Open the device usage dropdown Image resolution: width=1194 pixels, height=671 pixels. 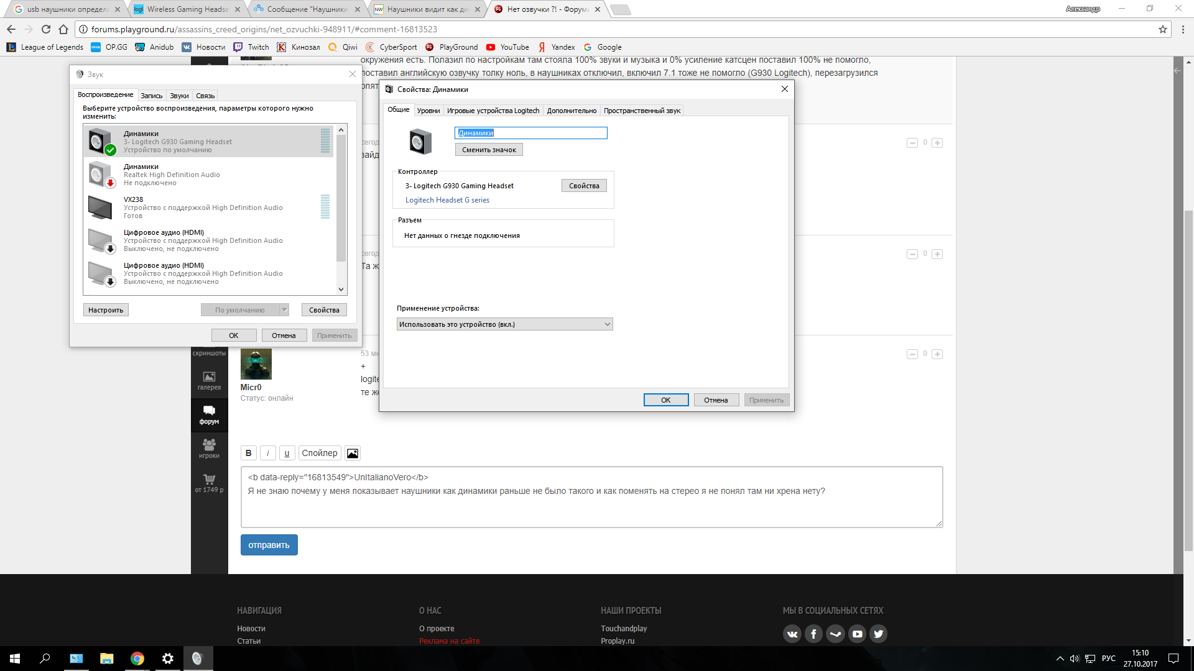[504, 324]
